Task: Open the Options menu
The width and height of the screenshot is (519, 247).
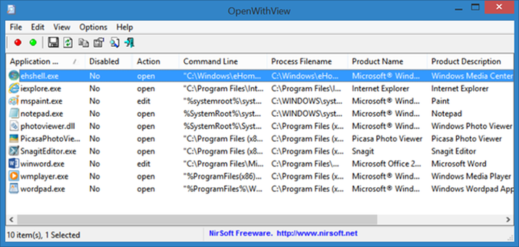Action: 93,27
